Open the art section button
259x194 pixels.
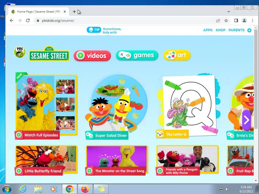click(x=177, y=55)
